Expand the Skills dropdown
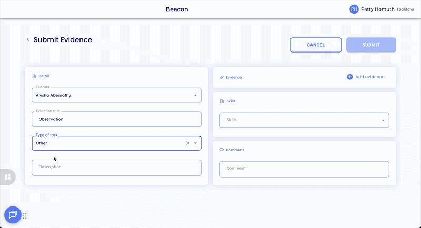 (x=383, y=120)
